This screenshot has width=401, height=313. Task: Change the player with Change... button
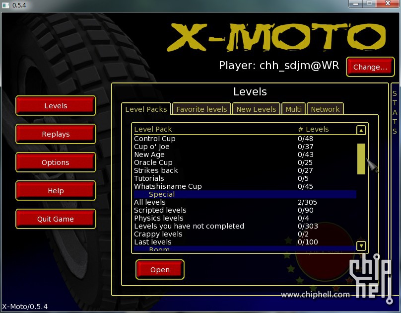click(370, 67)
